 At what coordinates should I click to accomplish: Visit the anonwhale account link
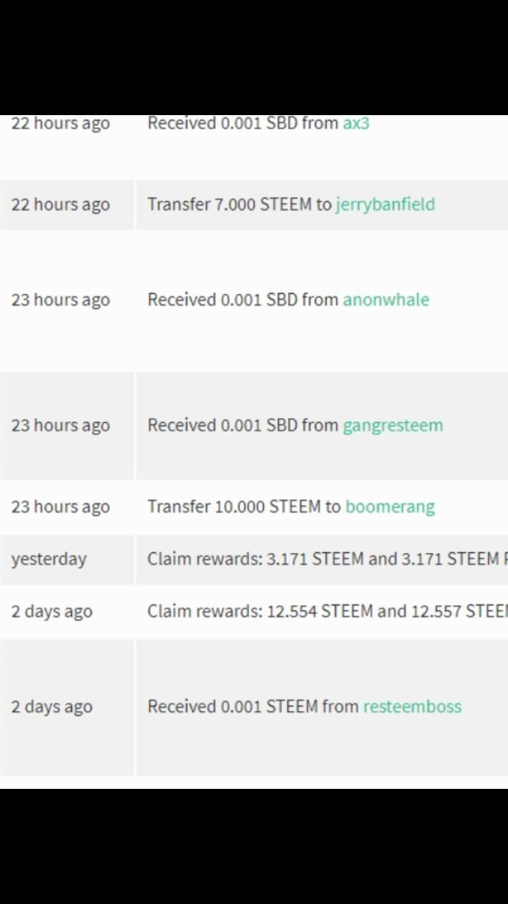(x=386, y=300)
